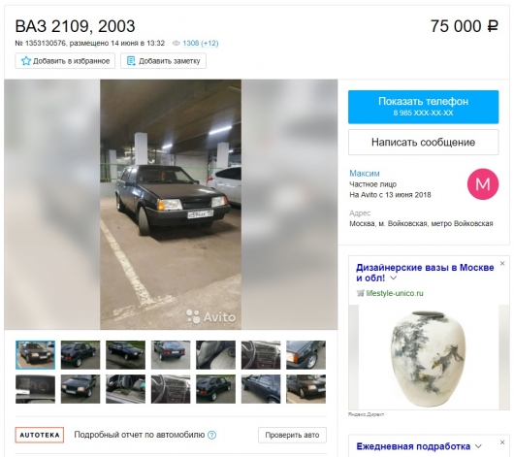Open seller profile link Максим
514x457 pixels.
365,174
